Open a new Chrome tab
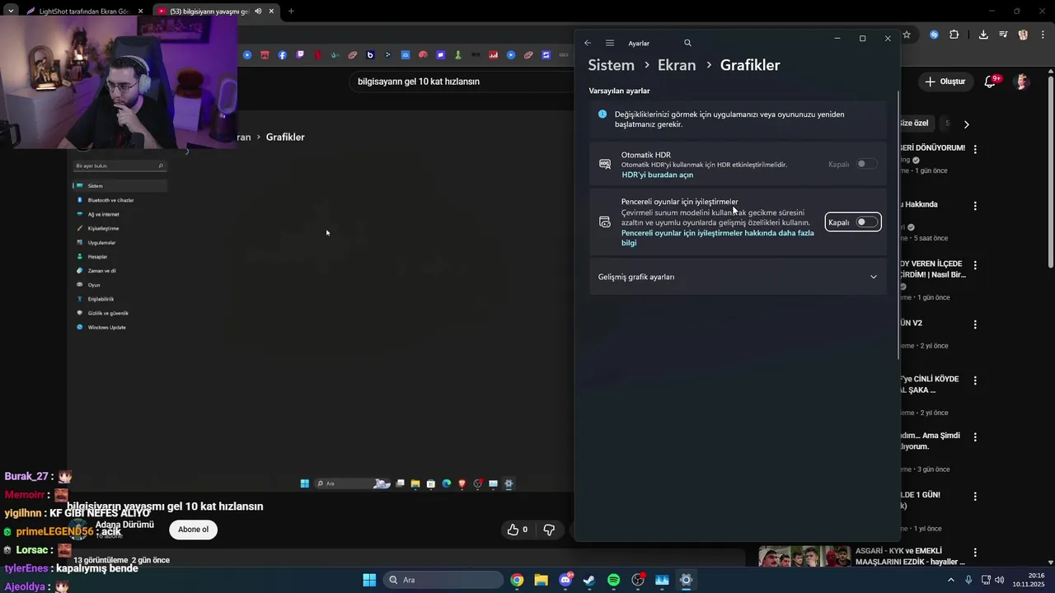 291,12
